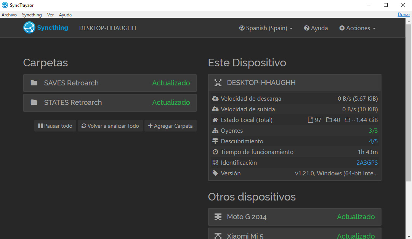The image size is (412, 239).
Task: Click the Moto G 2014 device identicon
Action: pos(218,217)
